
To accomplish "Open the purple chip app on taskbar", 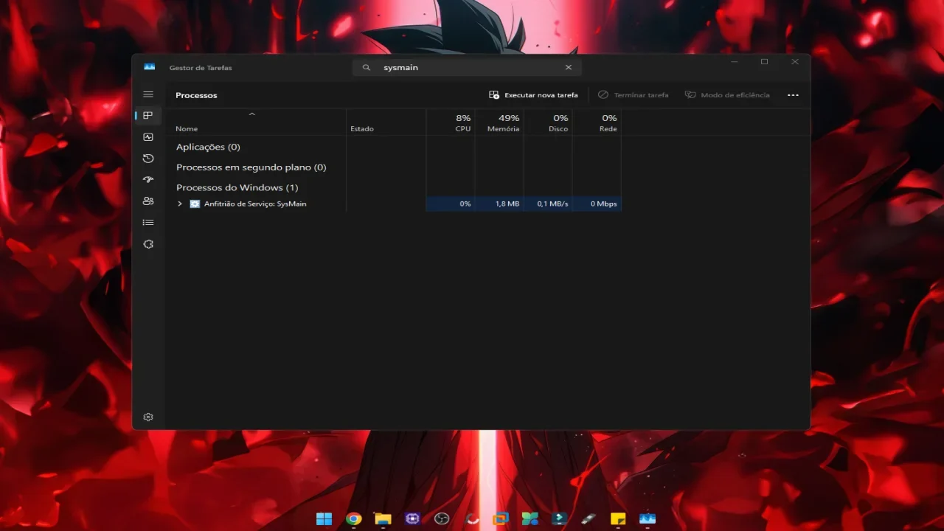I will tap(412, 518).
